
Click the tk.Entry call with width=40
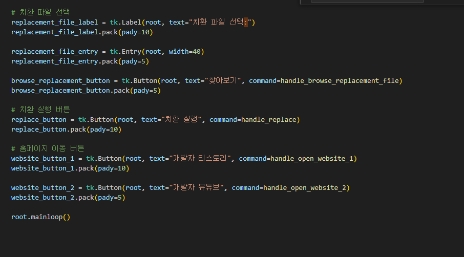[157, 52]
